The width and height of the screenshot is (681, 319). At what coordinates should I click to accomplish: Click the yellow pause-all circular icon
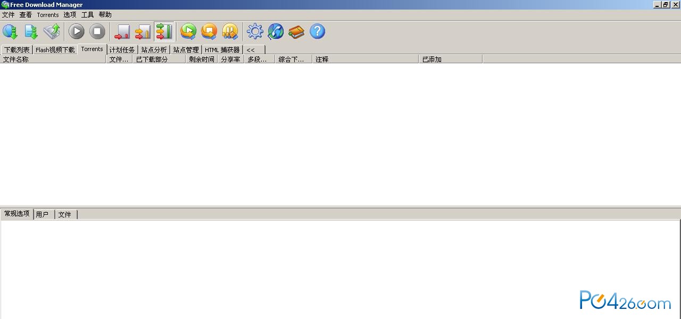coord(230,32)
